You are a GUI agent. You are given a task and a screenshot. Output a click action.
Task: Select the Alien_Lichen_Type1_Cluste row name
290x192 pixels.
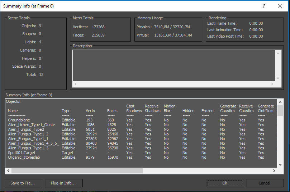point(32,125)
